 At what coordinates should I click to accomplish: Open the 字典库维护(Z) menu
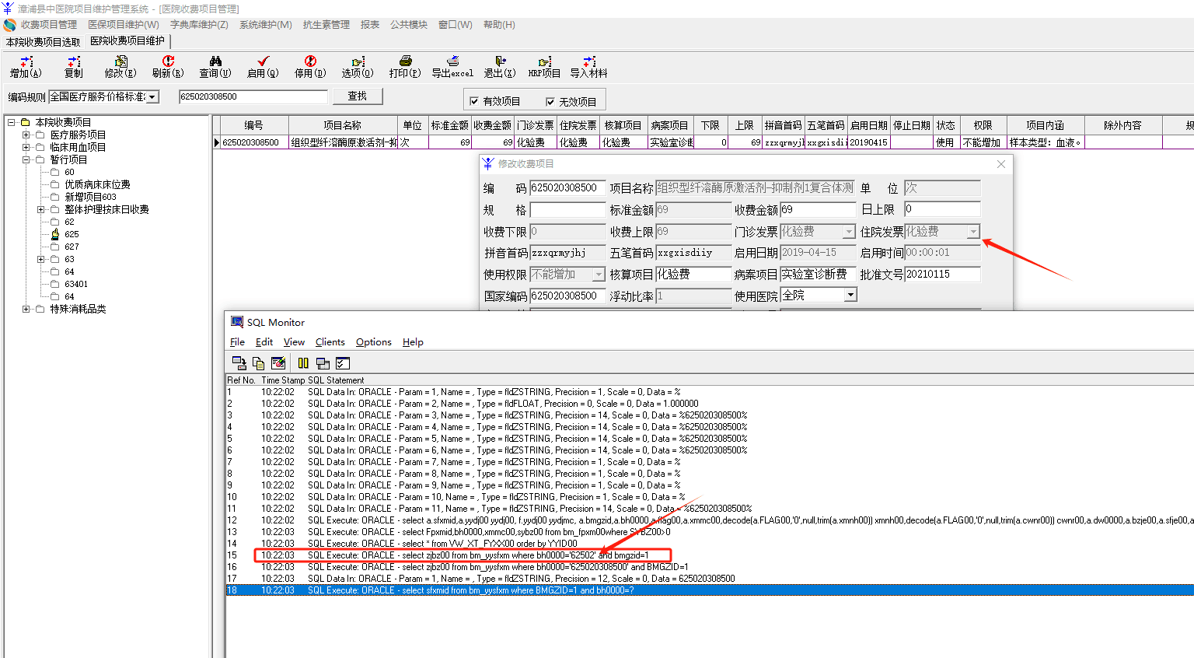coord(199,25)
